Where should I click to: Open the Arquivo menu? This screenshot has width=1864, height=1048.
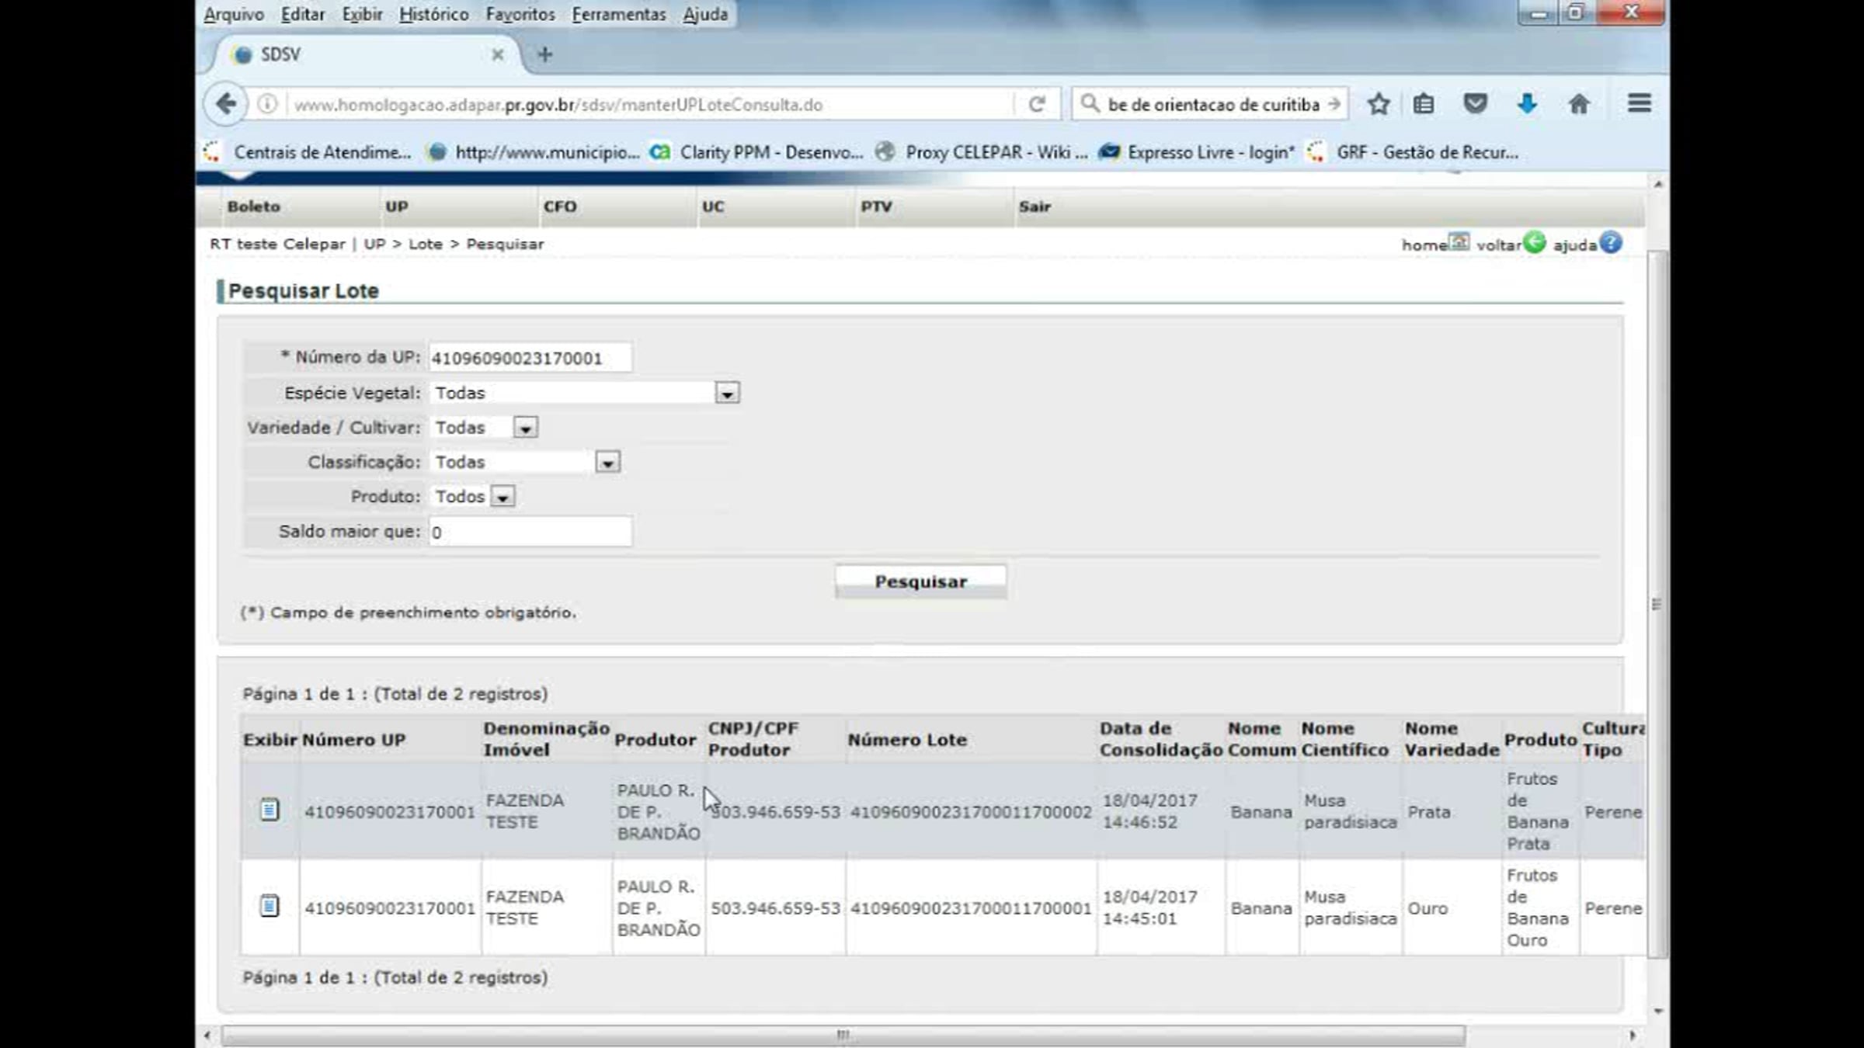(234, 14)
